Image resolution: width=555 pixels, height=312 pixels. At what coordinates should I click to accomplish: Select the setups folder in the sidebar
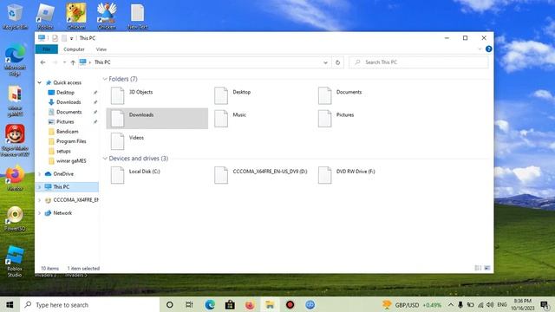click(x=63, y=151)
